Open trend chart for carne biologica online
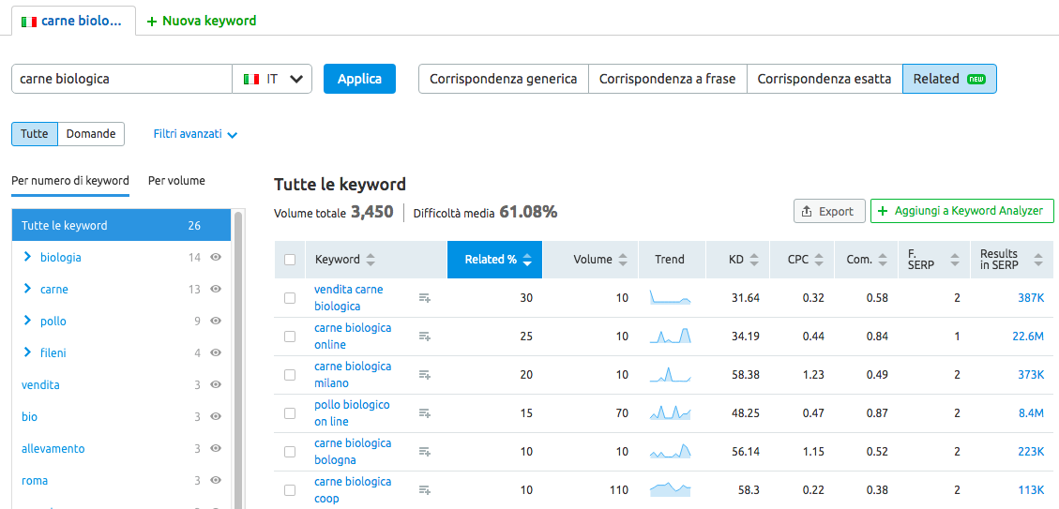The height and width of the screenshot is (509, 1059). (670, 336)
